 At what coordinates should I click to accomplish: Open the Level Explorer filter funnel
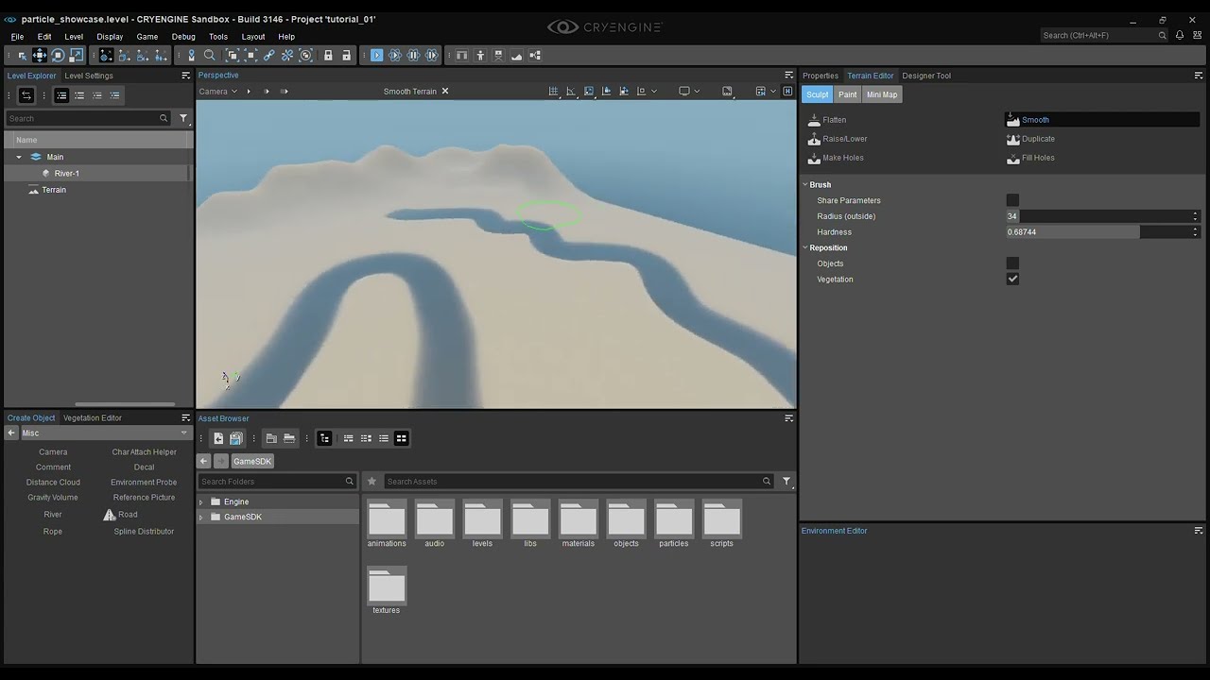tap(183, 118)
